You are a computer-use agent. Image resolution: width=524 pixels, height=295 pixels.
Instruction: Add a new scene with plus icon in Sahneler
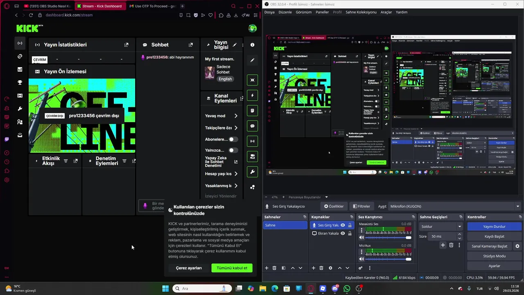coord(267,268)
